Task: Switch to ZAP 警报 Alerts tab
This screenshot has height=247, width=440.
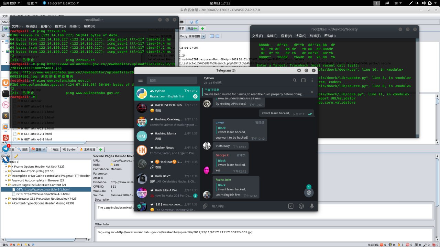Action: [x=38, y=150]
